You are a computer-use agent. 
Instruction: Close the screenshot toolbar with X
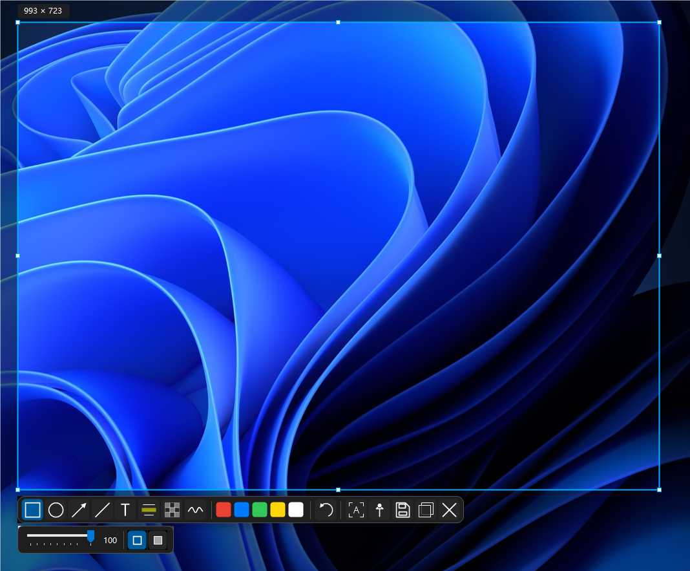coord(449,510)
